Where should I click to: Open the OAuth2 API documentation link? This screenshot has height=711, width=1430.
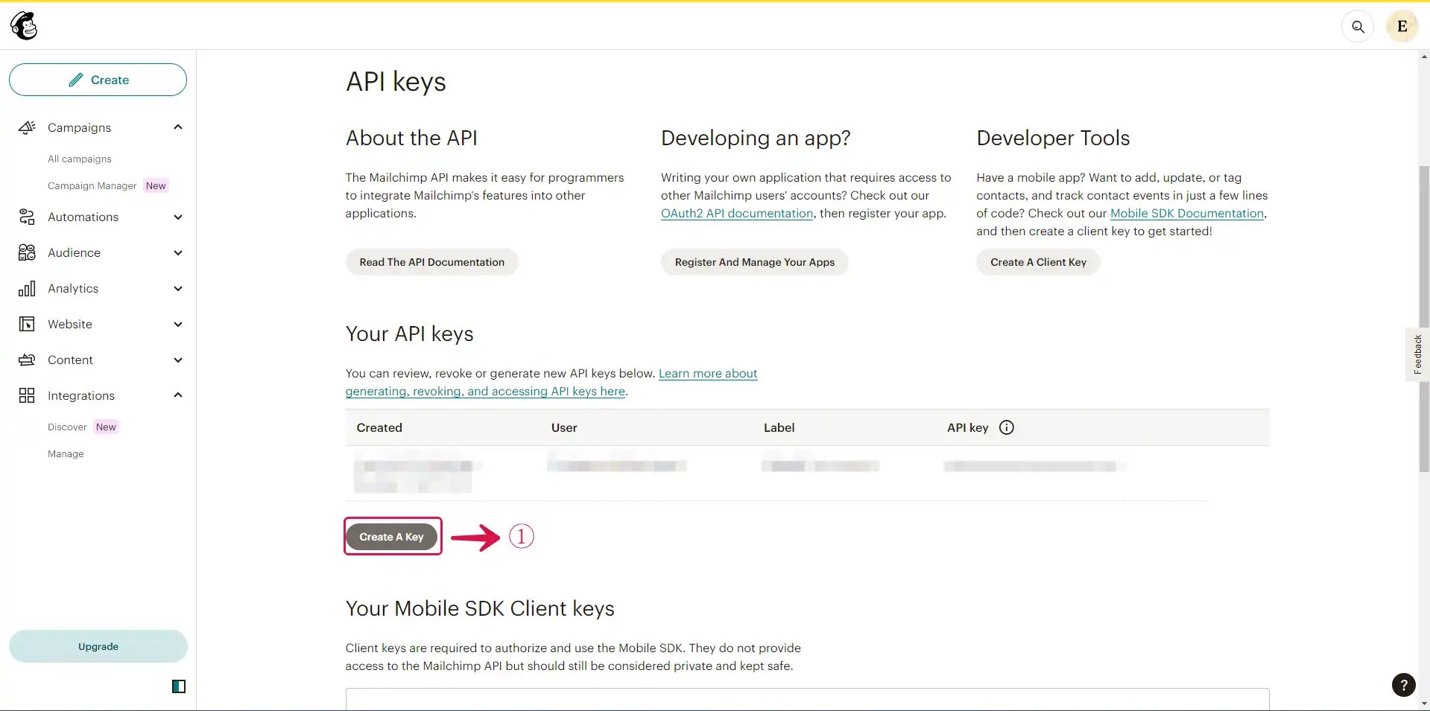(737, 213)
